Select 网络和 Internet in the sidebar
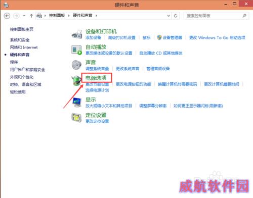Screen dimensions: 253x198 [24, 47]
